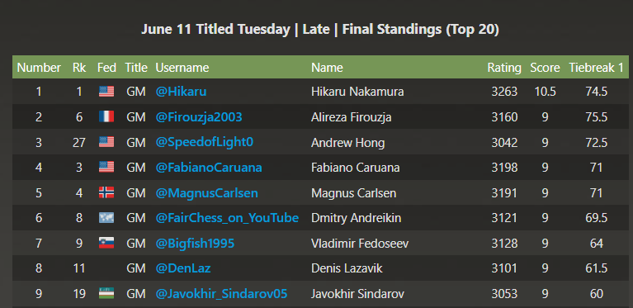Open the @Javokhir_Sindarov05 profile link
This screenshot has height=308, width=633.
pos(222,293)
